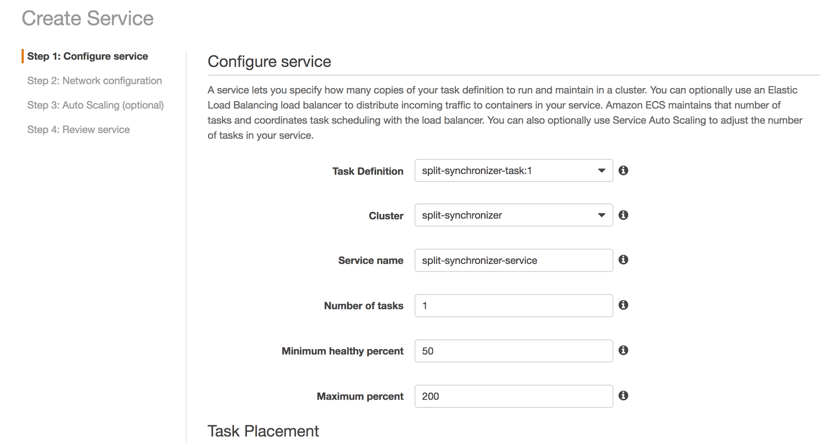830x443 pixels.
Task: Focus the Number of tasks input
Action: (514, 306)
